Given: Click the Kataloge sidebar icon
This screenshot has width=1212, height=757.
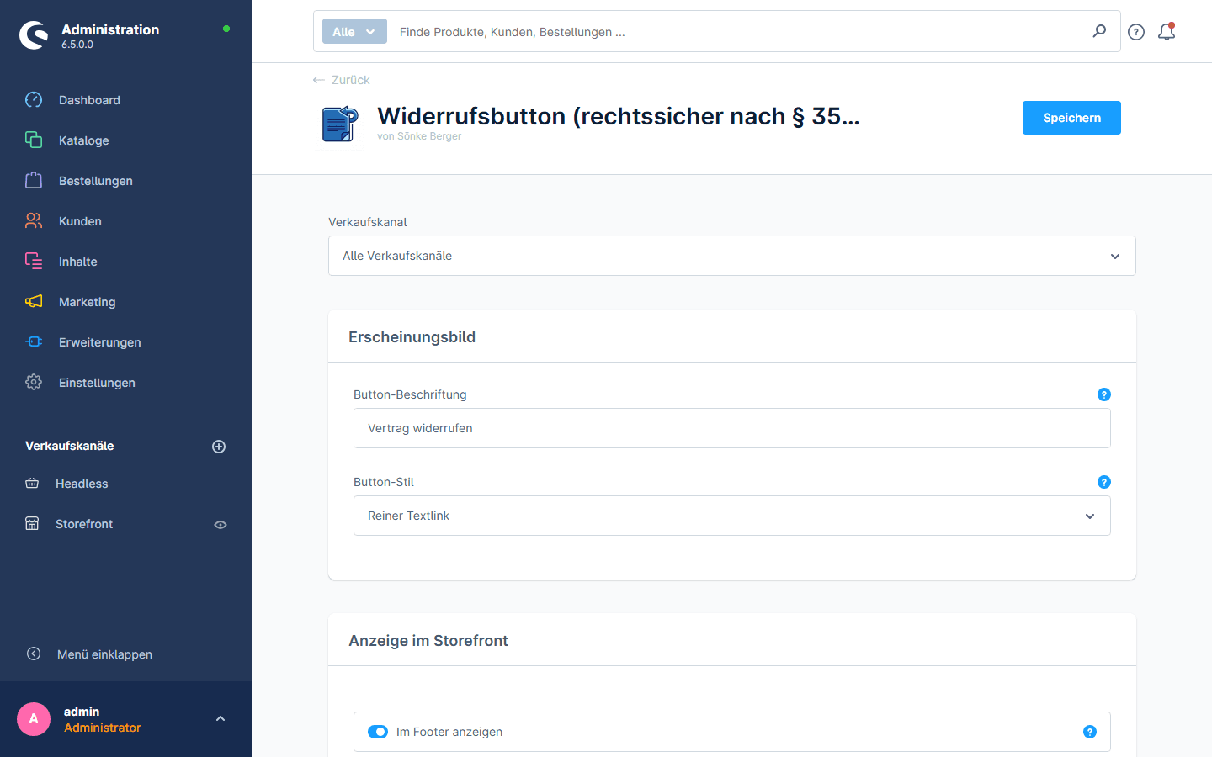Looking at the screenshot, I should pos(34,140).
